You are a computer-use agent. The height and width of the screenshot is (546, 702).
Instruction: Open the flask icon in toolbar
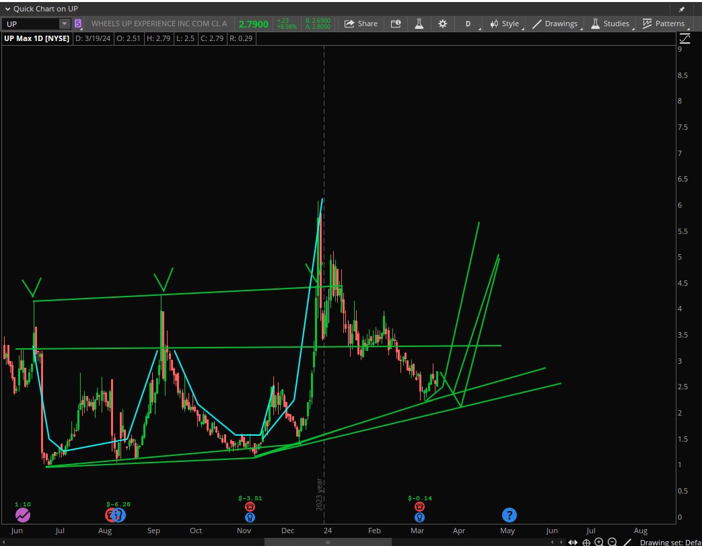coord(419,24)
